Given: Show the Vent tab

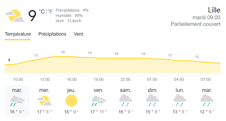Looking at the screenshot, I should pos(78,34).
